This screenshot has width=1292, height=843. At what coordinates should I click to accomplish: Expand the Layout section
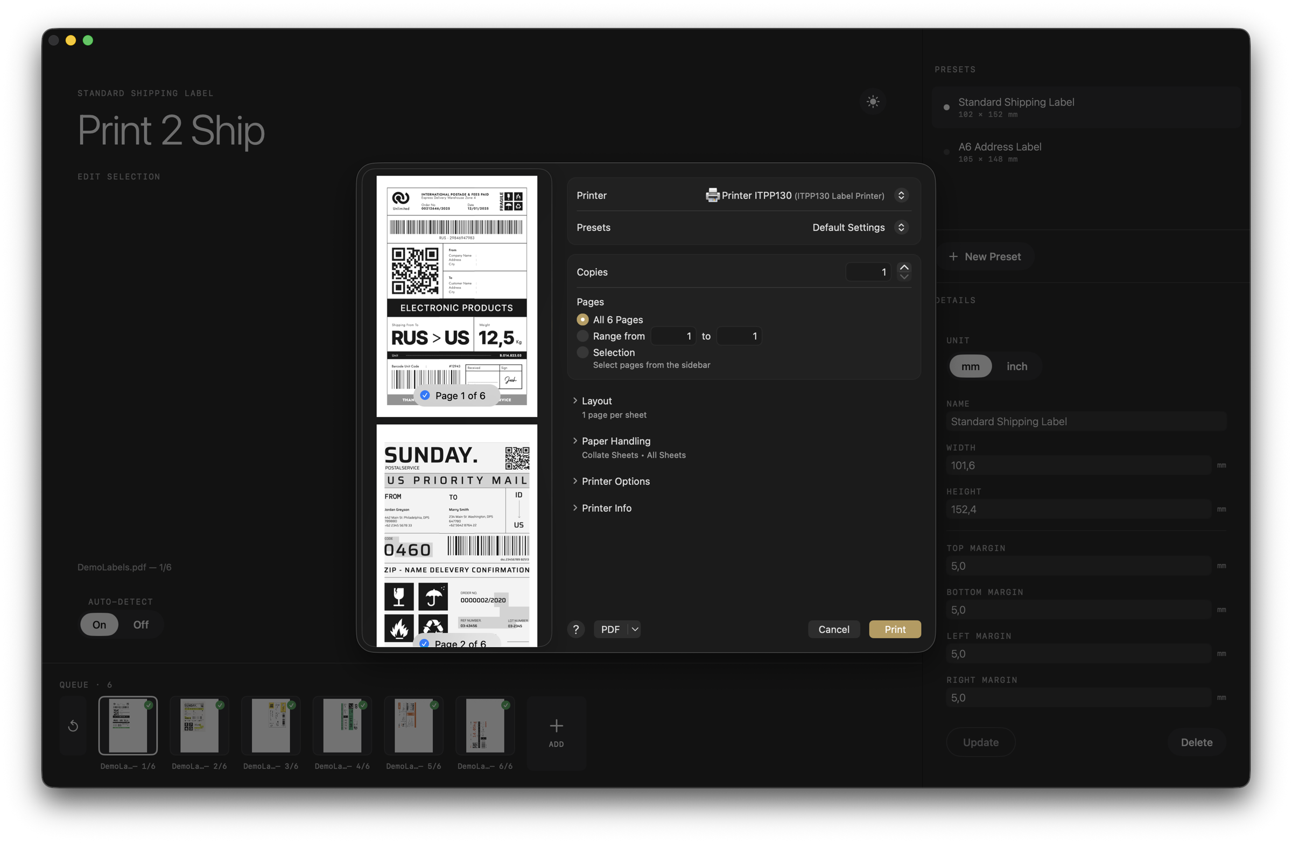(x=575, y=400)
